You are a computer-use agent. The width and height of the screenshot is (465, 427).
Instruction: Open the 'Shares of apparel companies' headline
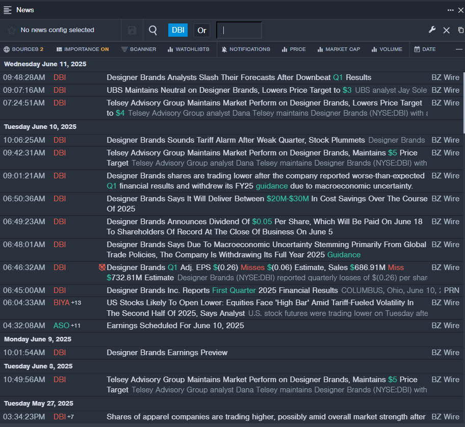pyautogui.click(x=266, y=417)
